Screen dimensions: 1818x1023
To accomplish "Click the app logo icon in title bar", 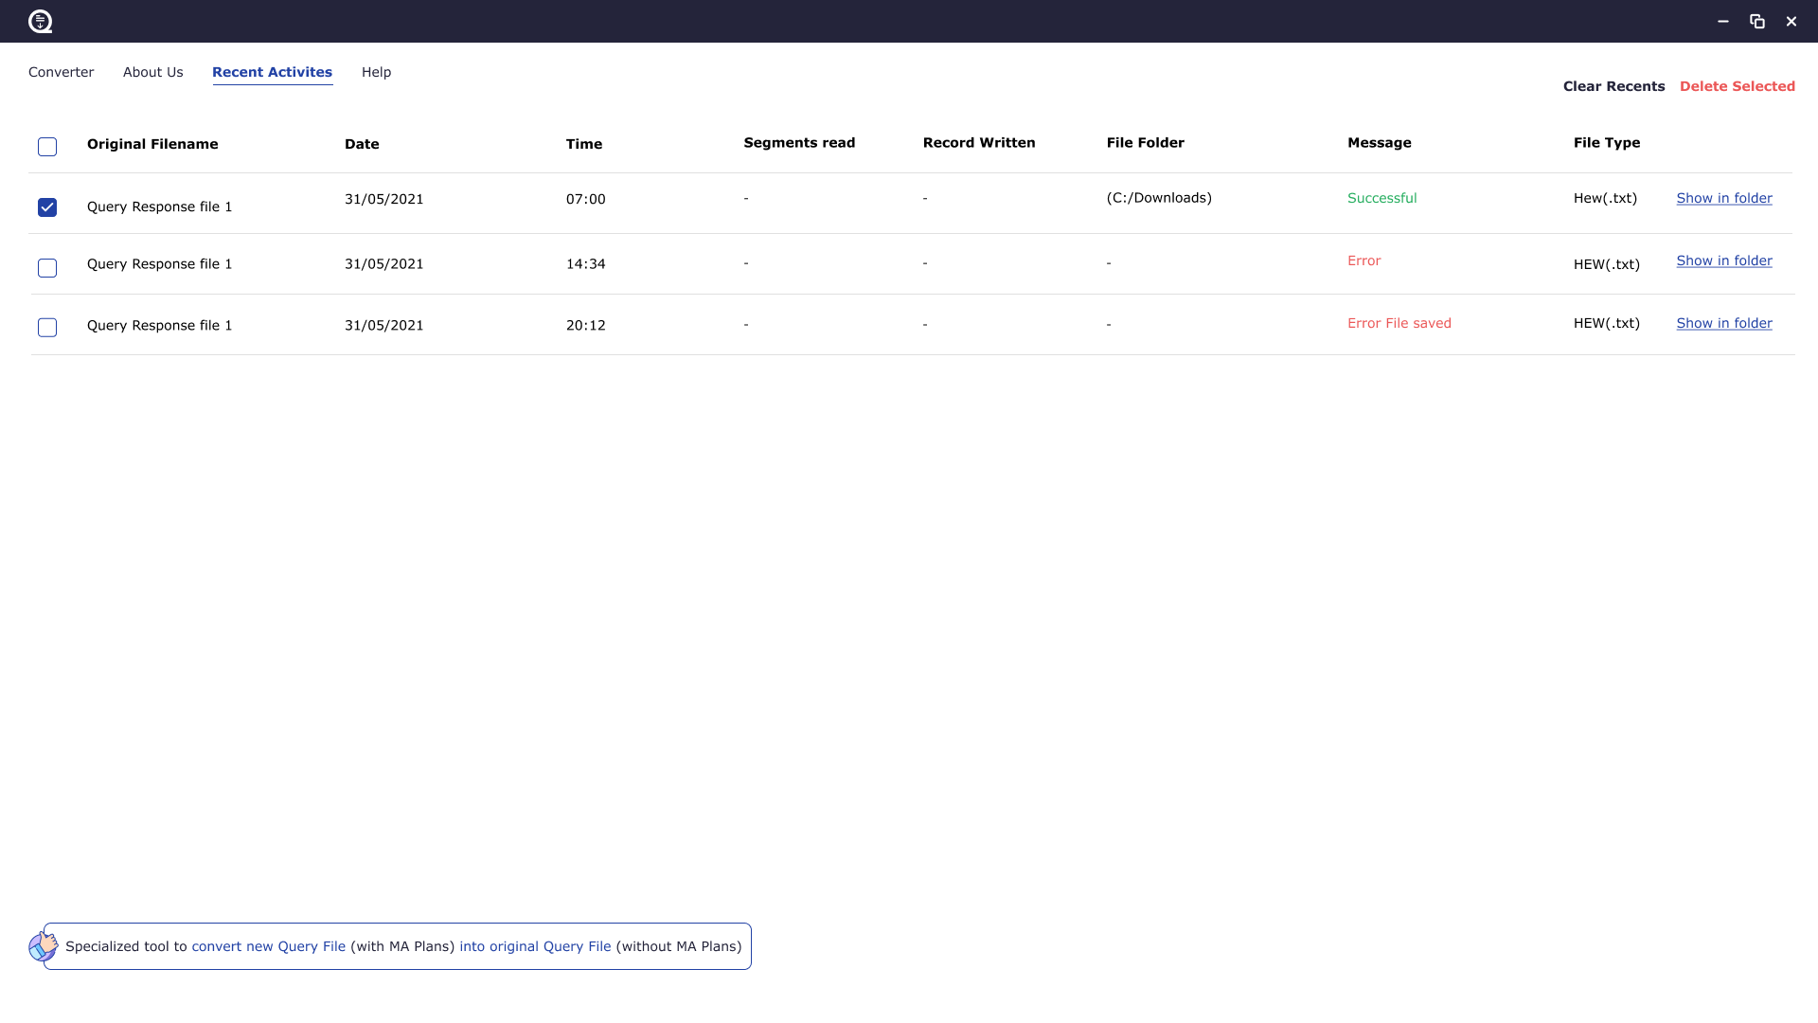I will (x=40, y=21).
